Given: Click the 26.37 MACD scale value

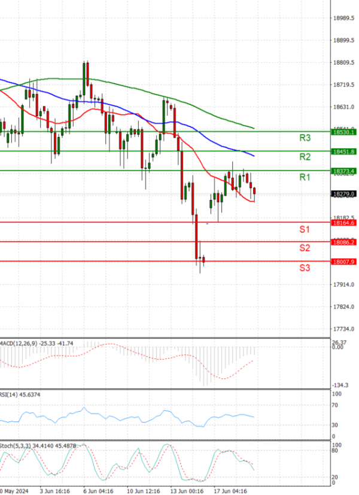Looking at the screenshot, I should tap(339, 342).
